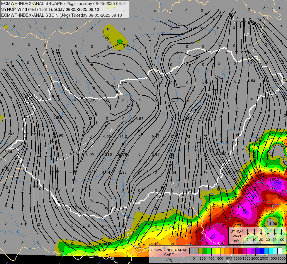This screenshot has height=264, width=287.
Task: Select the bright green CAPE legend swatch
Action: tap(209, 251)
